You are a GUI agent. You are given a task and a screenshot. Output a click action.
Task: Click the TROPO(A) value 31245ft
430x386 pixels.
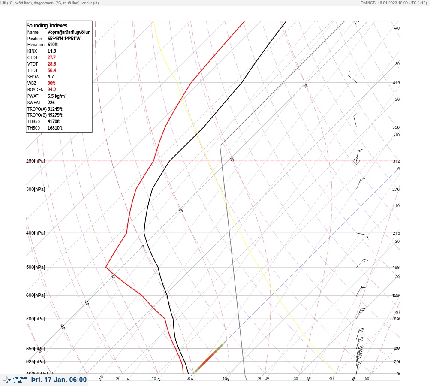(55, 109)
